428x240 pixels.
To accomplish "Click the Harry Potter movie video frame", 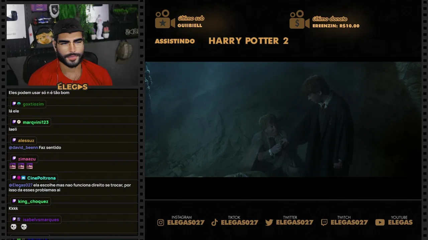I will (x=283, y=119).
